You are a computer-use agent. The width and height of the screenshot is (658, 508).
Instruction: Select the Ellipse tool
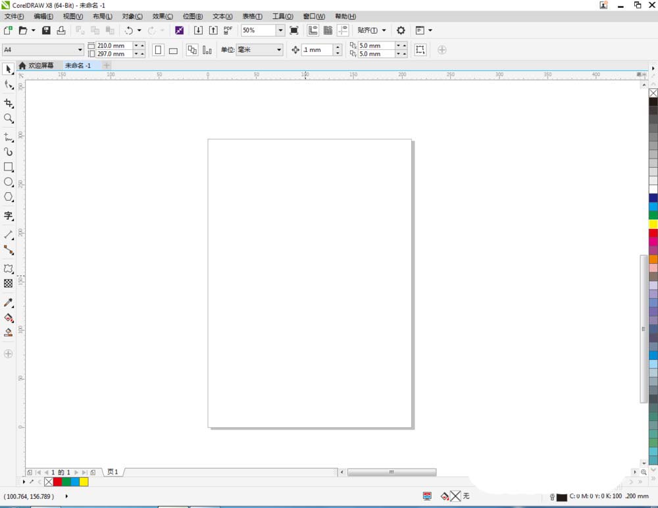[9, 183]
